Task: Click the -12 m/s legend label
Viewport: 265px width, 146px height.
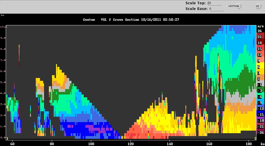Action: pos(260,109)
